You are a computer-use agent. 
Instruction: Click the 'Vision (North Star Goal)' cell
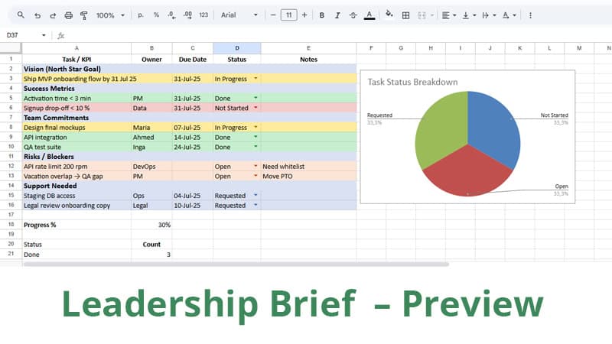[x=76, y=69]
